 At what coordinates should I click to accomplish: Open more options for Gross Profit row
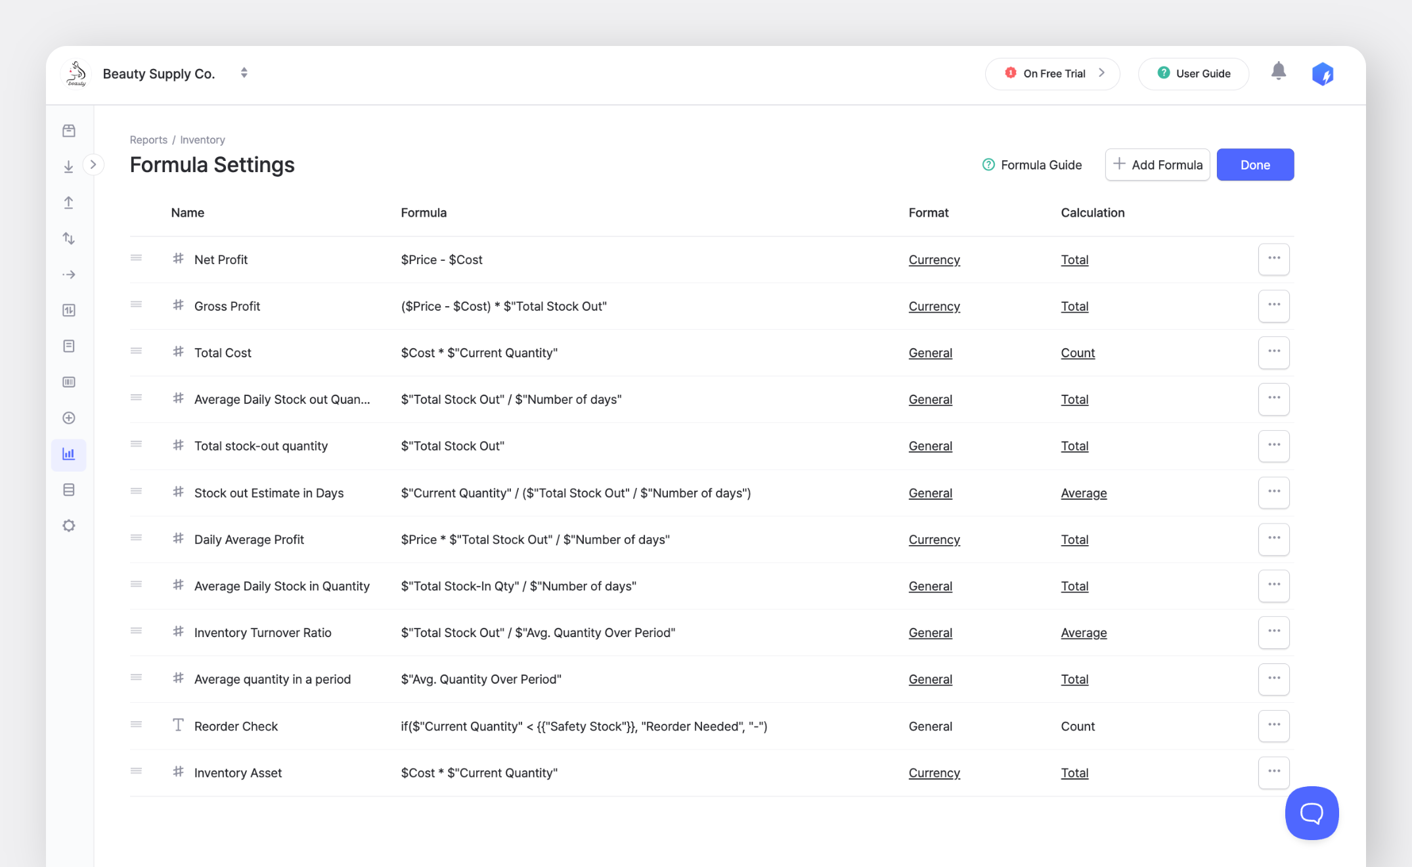coord(1273,305)
